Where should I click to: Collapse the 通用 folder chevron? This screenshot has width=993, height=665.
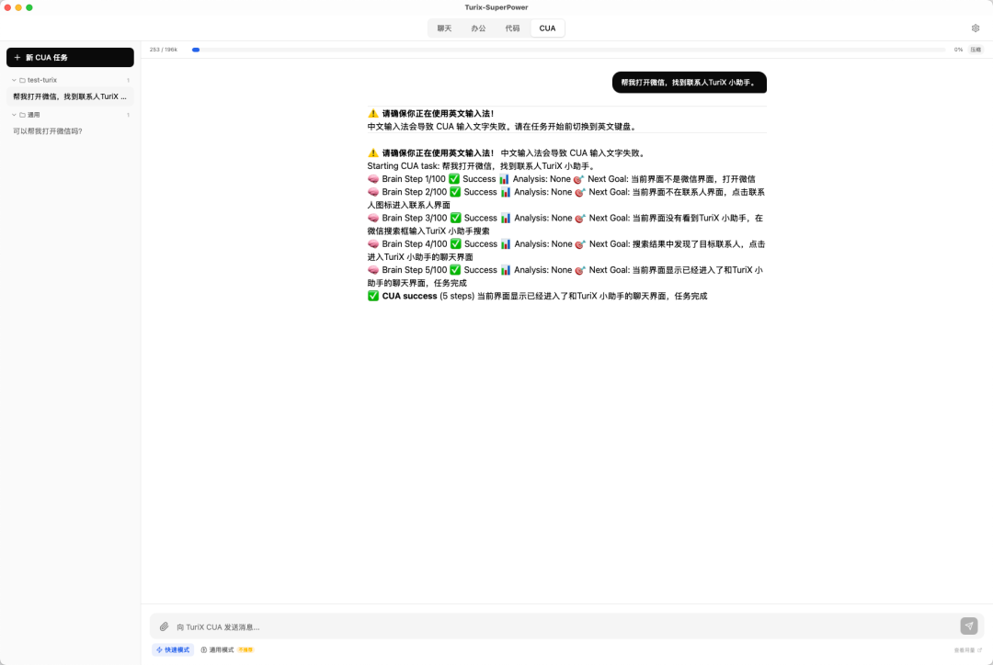tap(14, 115)
